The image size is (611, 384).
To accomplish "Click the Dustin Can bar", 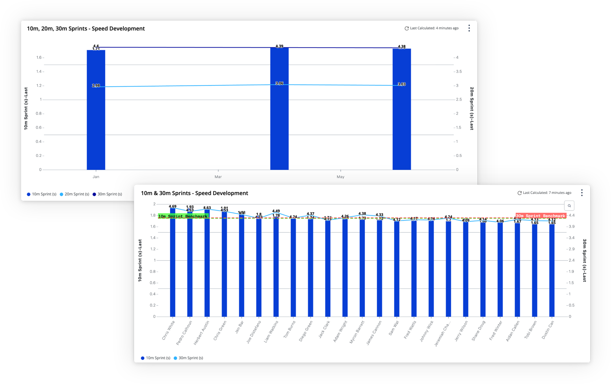I will point(552,271).
